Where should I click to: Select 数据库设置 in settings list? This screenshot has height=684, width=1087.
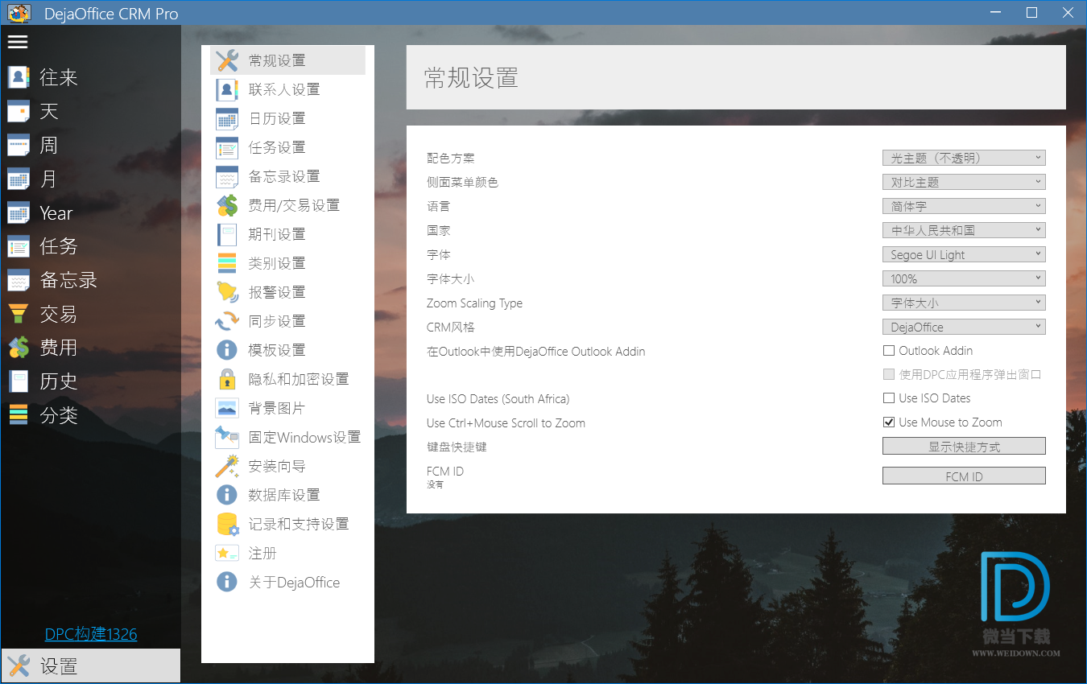click(x=287, y=495)
